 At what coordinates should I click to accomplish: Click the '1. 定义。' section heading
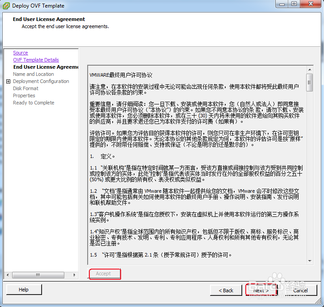pos(102,157)
